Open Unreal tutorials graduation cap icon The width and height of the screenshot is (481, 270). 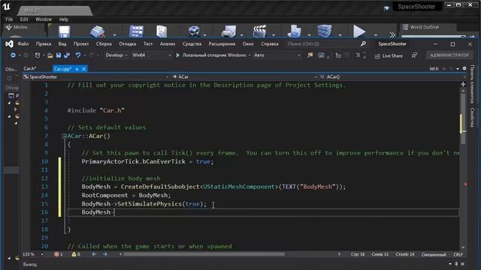[x=386, y=8]
